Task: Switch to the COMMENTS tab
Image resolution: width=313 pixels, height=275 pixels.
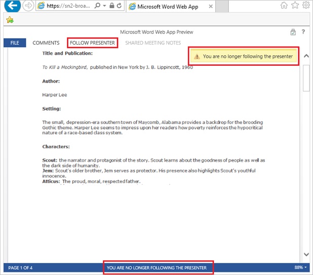Action: [46, 43]
